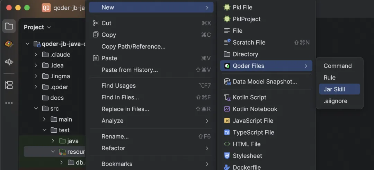Create a new Dockerfile
The height and width of the screenshot is (170, 374).
tap(247, 167)
